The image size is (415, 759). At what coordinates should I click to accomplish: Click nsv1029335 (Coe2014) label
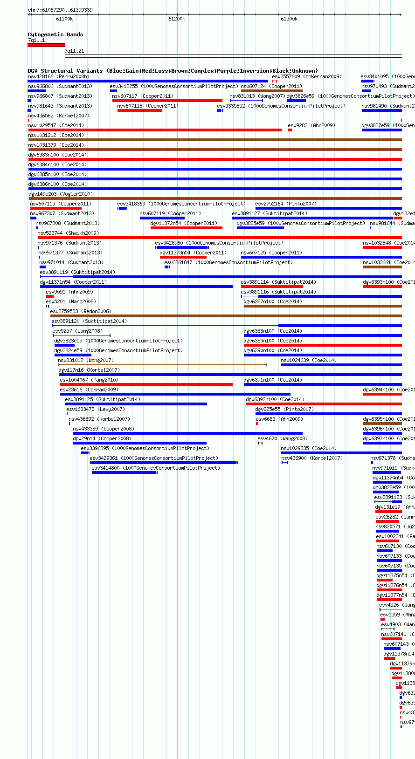pyautogui.click(x=309, y=448)
